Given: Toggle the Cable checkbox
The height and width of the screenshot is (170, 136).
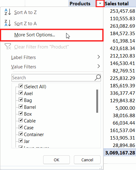Looking at the screenshot, I should [21, 120].
